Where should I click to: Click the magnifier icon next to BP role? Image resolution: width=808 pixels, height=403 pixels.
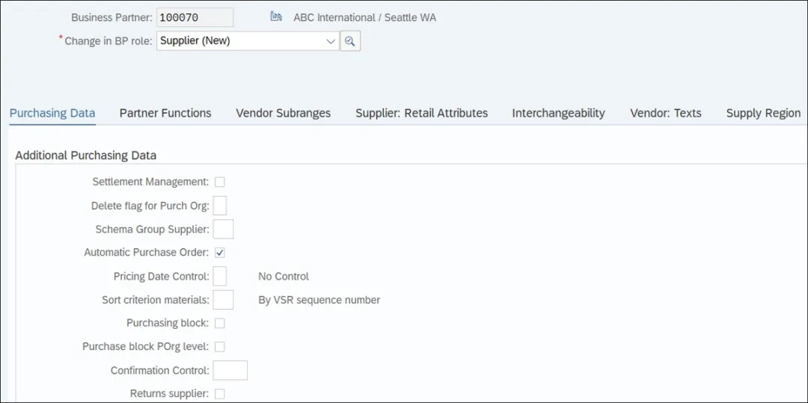(349, 41)
